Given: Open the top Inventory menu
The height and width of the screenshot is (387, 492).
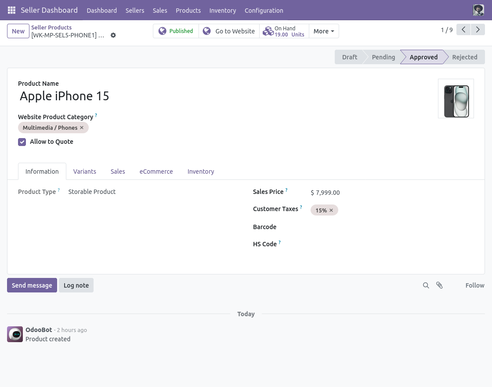Looking at the screenshot, I should [x=223, y=11].
